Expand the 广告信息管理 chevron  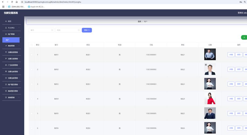click(19, 65)
